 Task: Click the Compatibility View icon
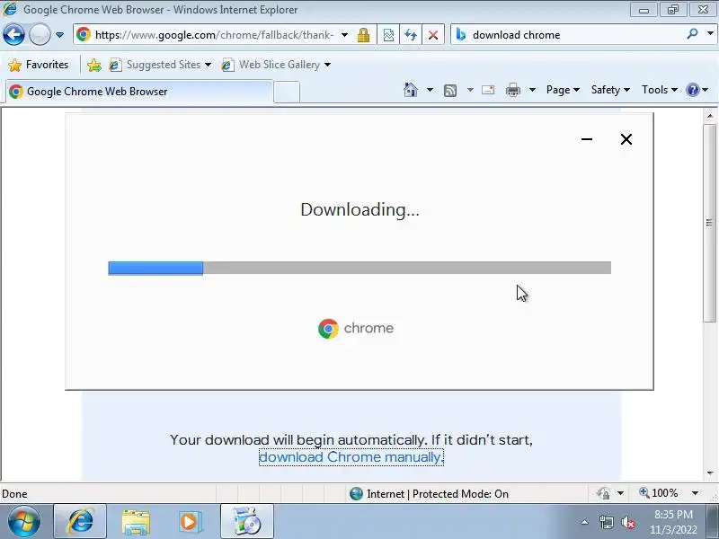(388, 35)
